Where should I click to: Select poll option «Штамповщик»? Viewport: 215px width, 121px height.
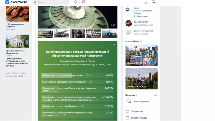pos(77,75)
